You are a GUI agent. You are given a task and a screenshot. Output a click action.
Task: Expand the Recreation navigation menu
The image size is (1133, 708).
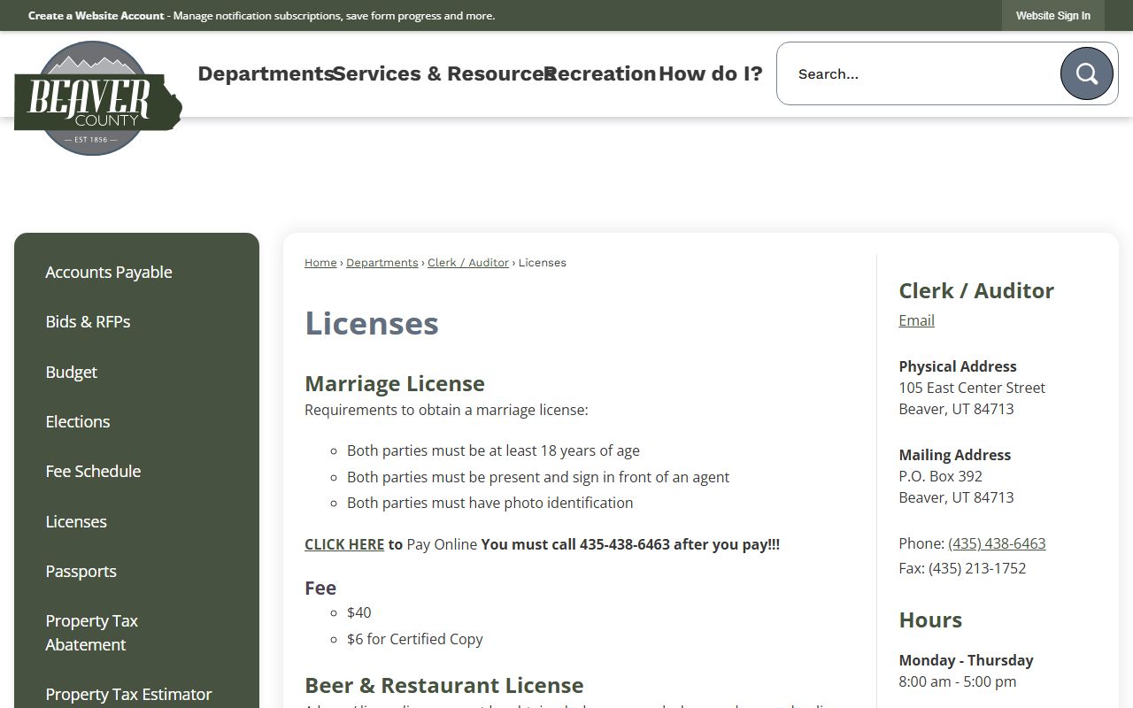pos(600,73)
